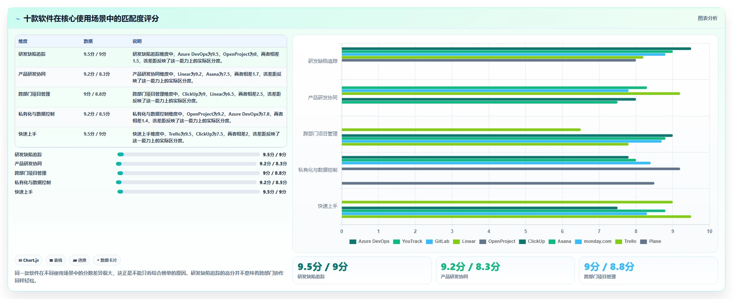Toggle Trello series in chart legend
The width and height of the screenshot is (733, 299).
[625, 241]
